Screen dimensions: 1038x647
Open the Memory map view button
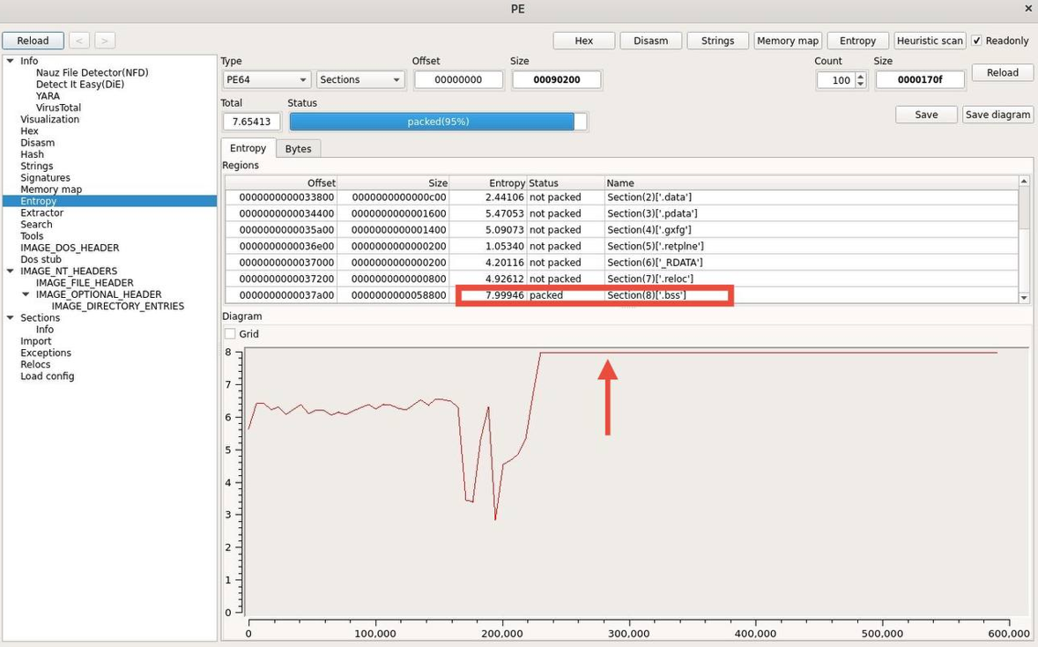click(x=788, y=41)
